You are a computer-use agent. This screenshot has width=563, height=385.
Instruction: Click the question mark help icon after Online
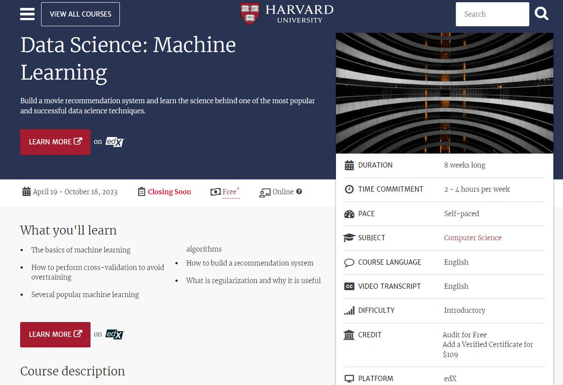coord(299,192)
